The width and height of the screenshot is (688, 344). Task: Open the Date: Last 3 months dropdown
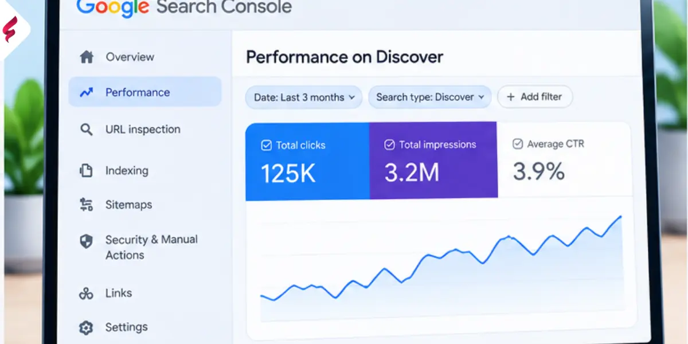[x=304, y=97]
